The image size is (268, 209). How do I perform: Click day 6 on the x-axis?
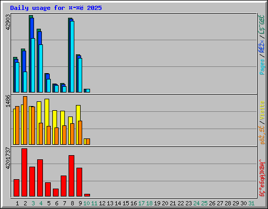click(x=57, y=203)
